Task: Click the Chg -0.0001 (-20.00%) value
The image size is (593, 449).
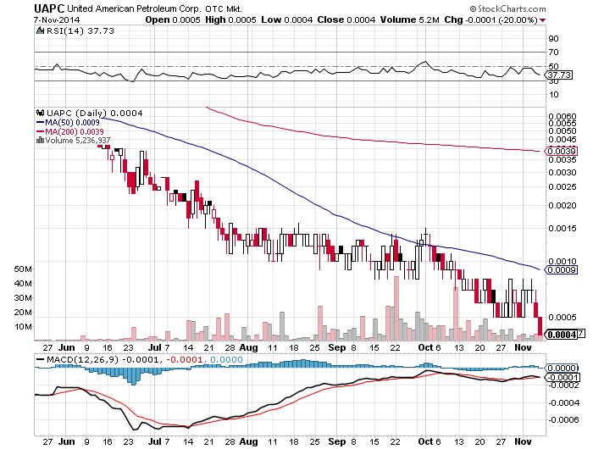Action: coord(490,20)
